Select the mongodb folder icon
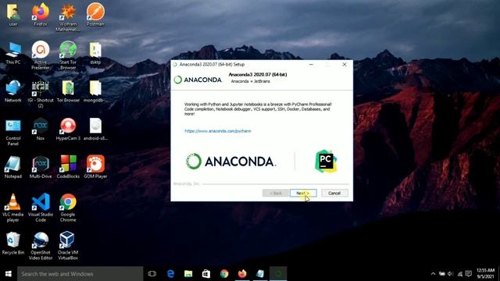The height and width of the screenshot is (281, 500). click(95, 91)
